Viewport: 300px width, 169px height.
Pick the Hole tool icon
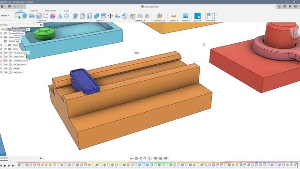tap(39, 16)
